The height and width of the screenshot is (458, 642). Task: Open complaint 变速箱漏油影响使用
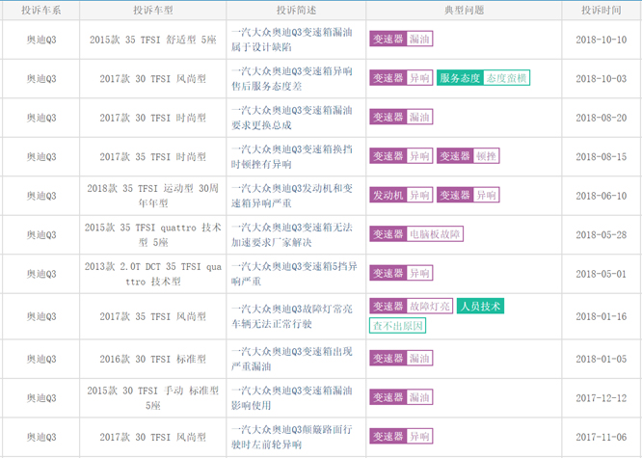[x=291, y=398]
